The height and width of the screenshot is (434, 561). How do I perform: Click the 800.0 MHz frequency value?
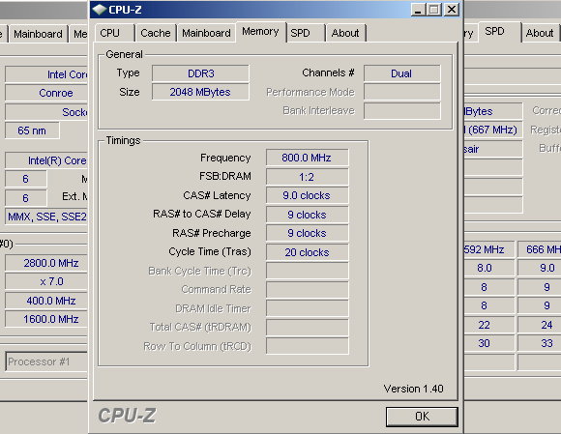[x=307, y=158]
